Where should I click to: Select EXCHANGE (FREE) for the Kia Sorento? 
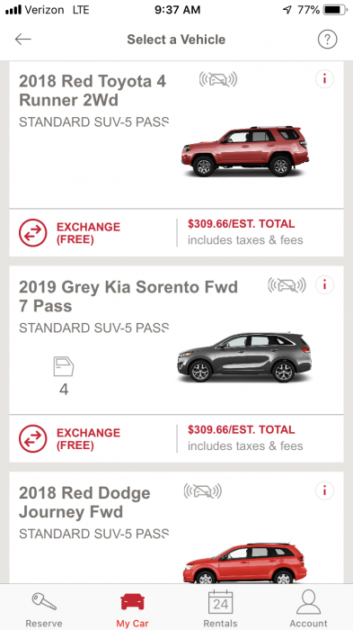tap(88, 439)
